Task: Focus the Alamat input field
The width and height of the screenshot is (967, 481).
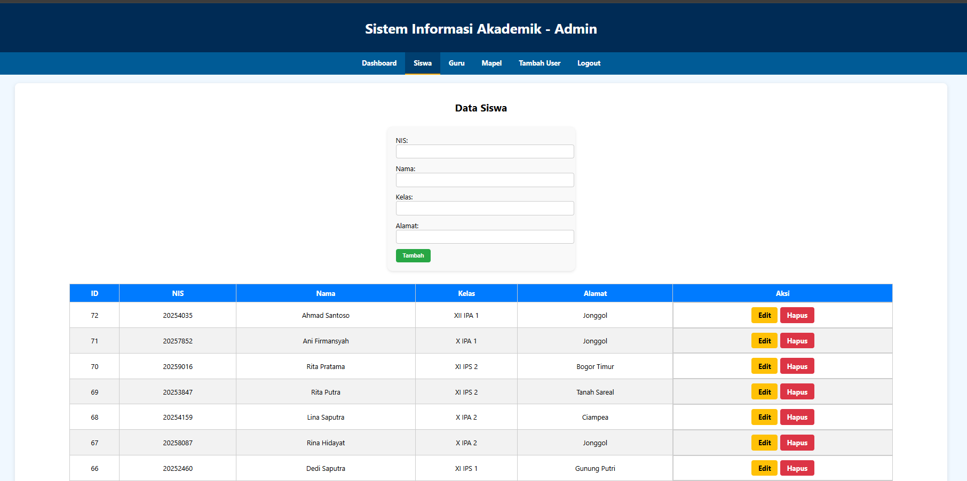Action: click(x=485, y=237)
